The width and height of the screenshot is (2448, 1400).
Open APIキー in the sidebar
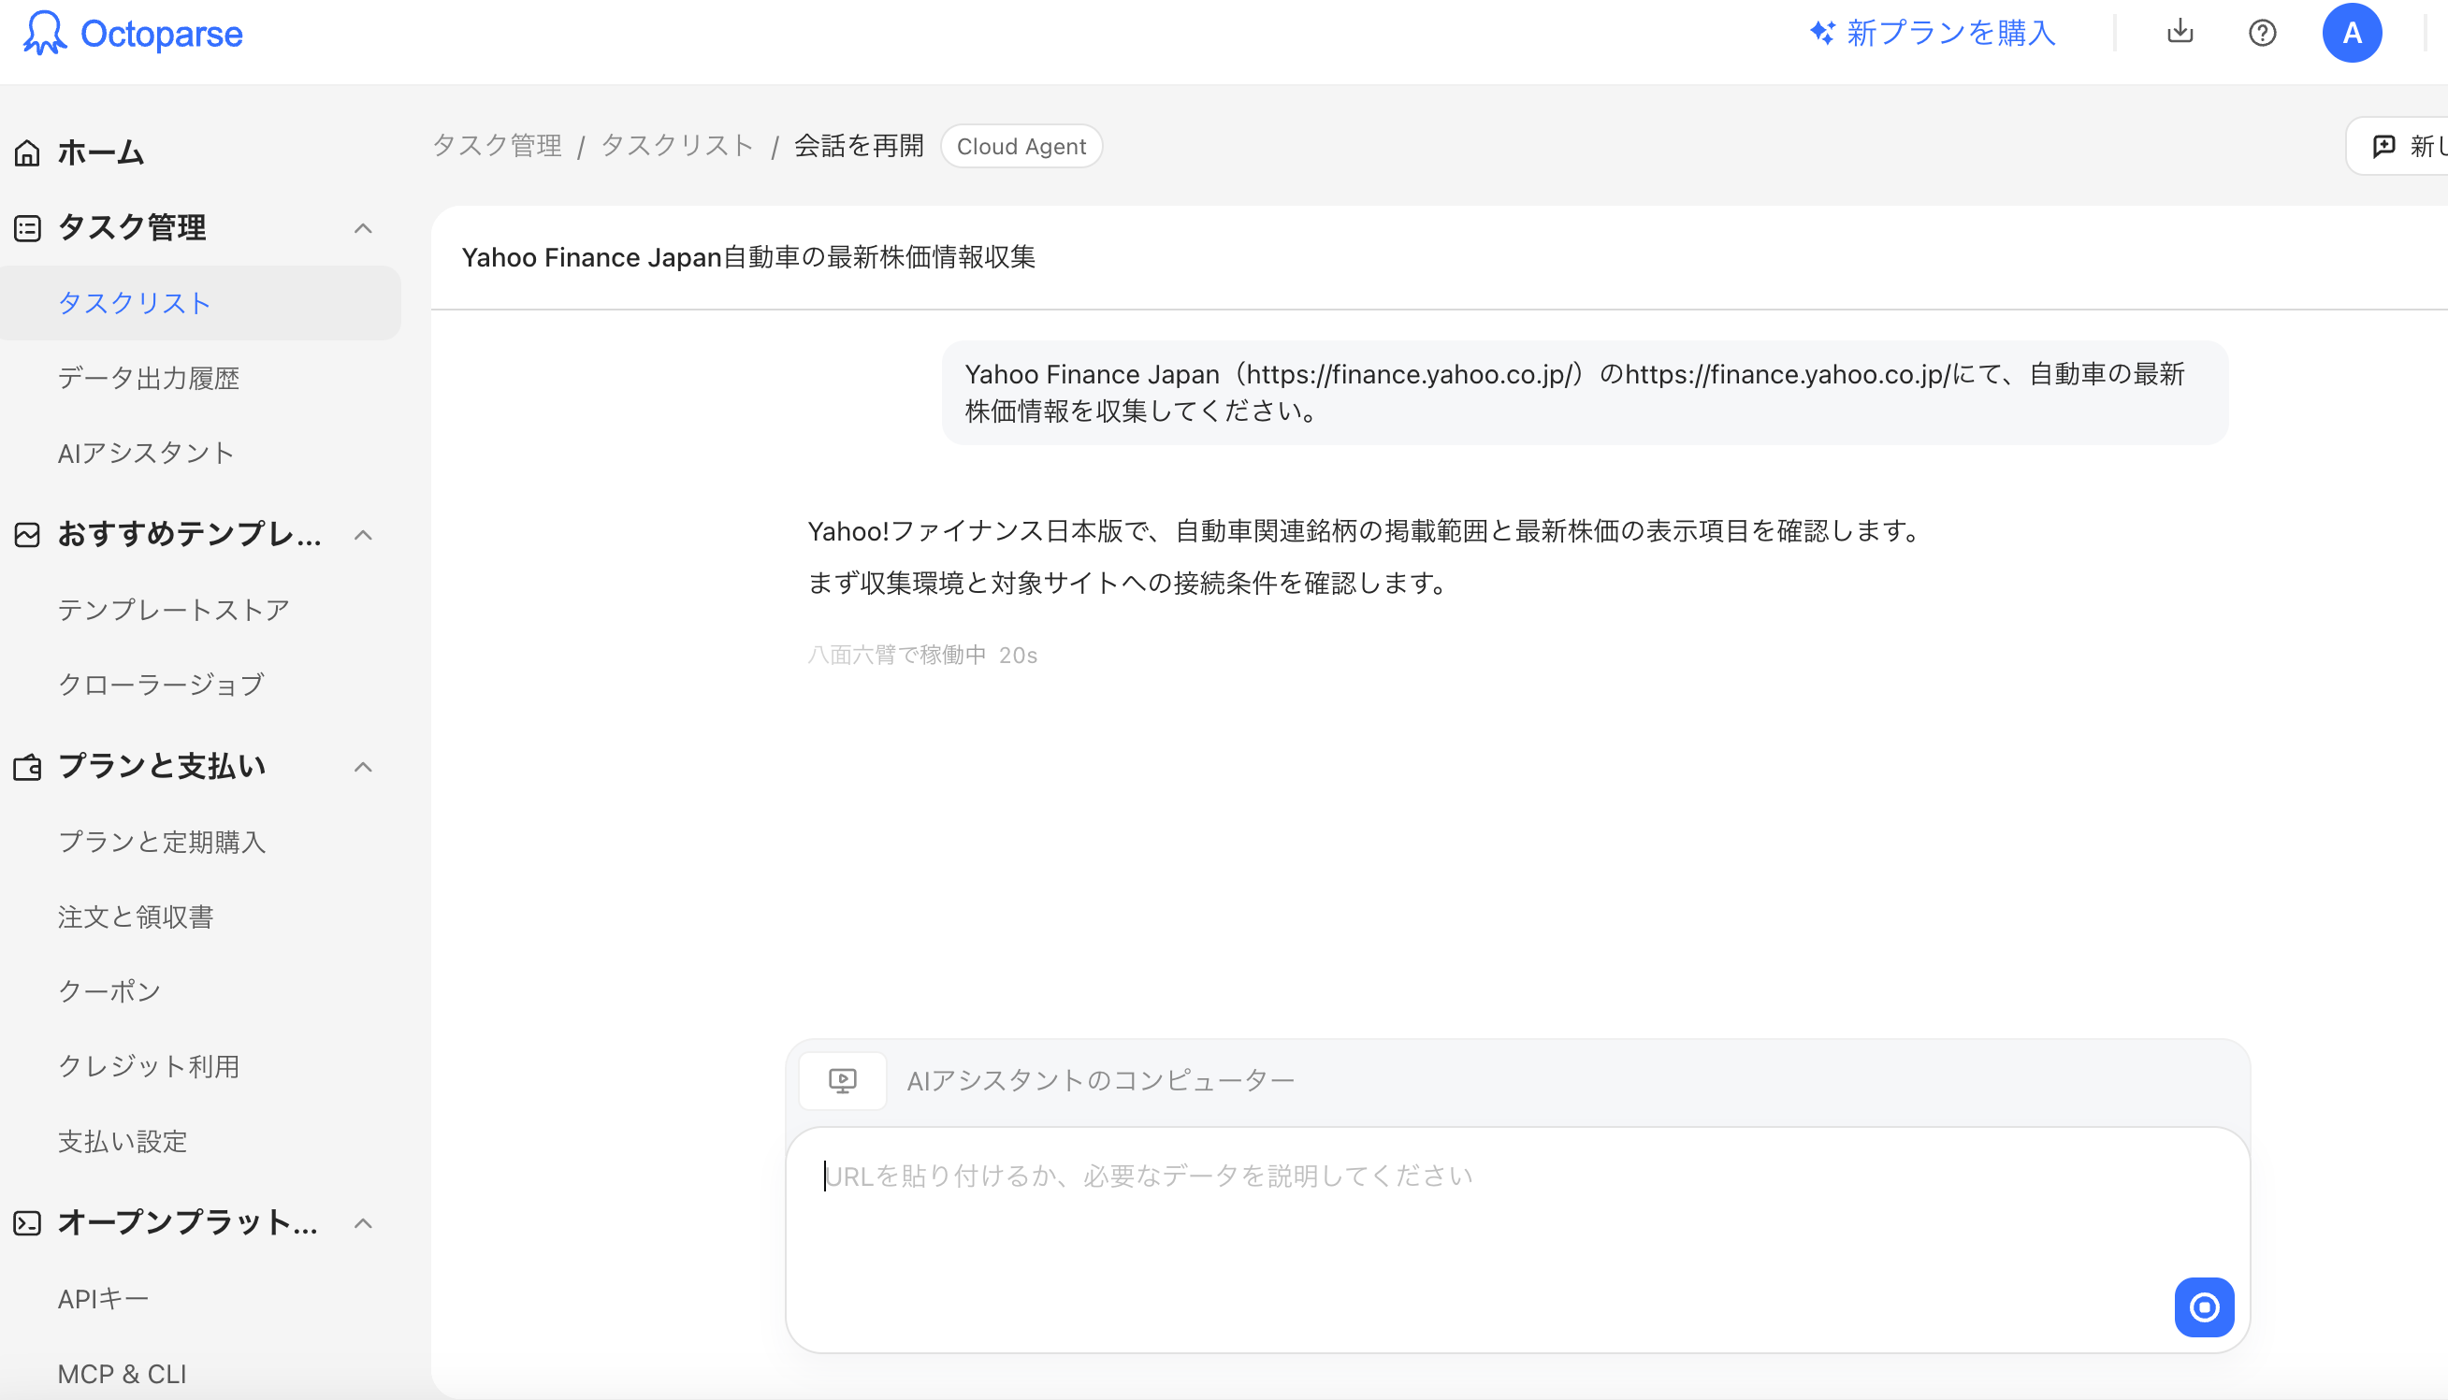click(x=103, y=1299)
